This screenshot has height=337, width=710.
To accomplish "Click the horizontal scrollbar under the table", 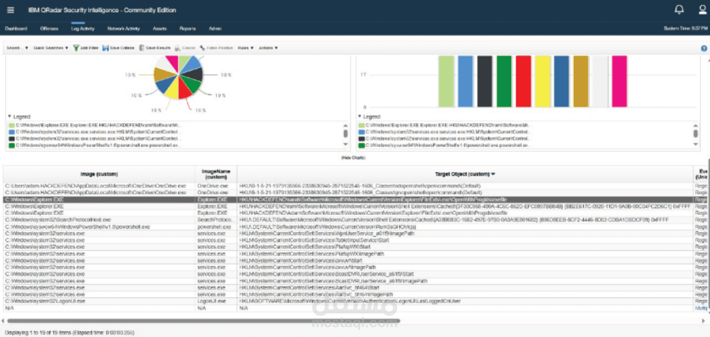I will (203, 321).
